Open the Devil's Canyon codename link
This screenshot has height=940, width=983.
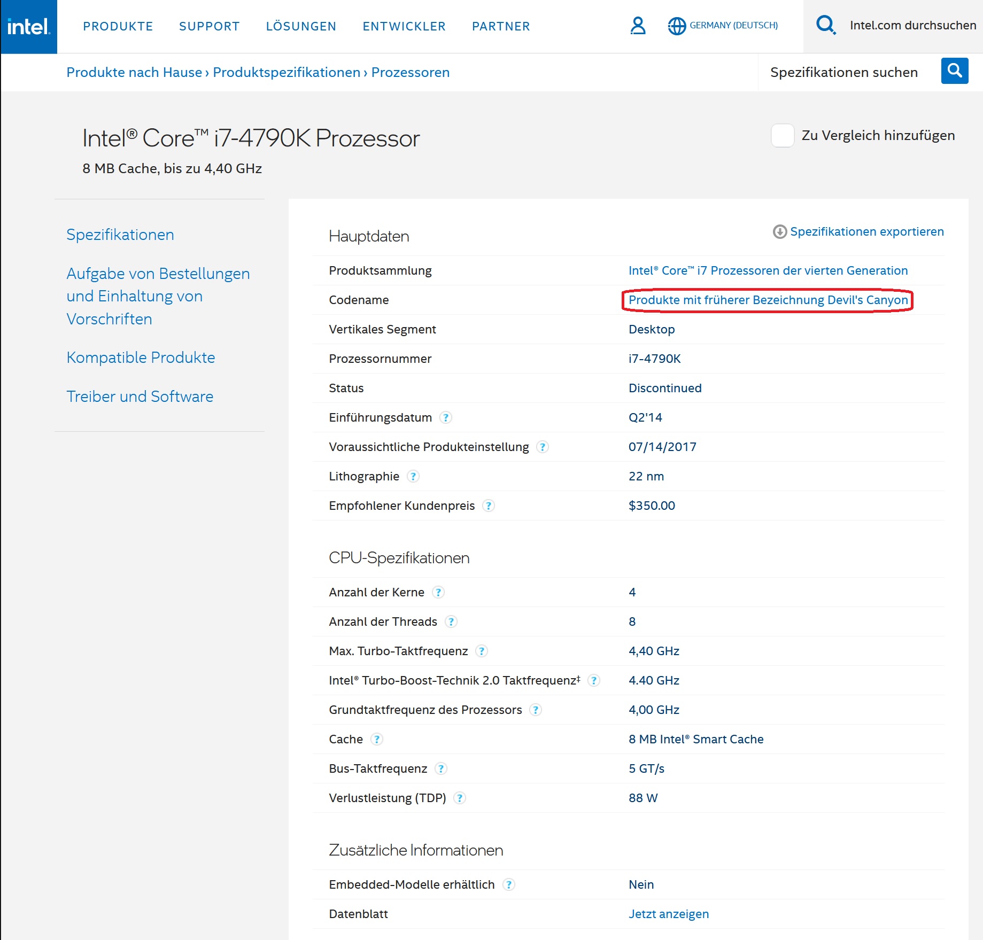click(768, 300)
